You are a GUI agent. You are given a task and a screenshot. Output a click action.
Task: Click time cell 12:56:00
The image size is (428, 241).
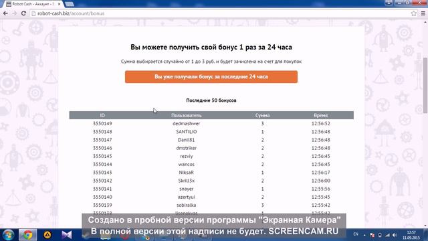[321, 181]
